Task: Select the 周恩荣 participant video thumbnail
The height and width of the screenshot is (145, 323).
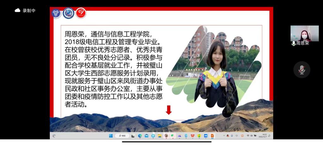Action: tap(304, 33)
